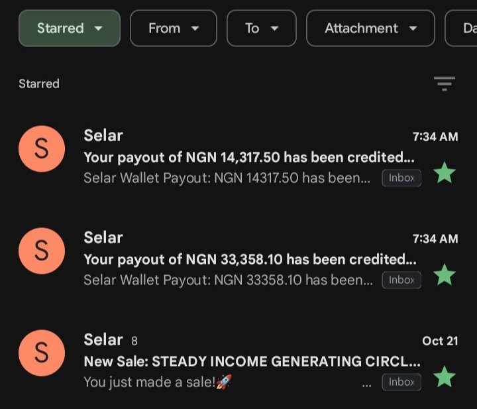Open the sort and filter options icon
Viewport: 477px width, 409px height.
pos(444,84)
